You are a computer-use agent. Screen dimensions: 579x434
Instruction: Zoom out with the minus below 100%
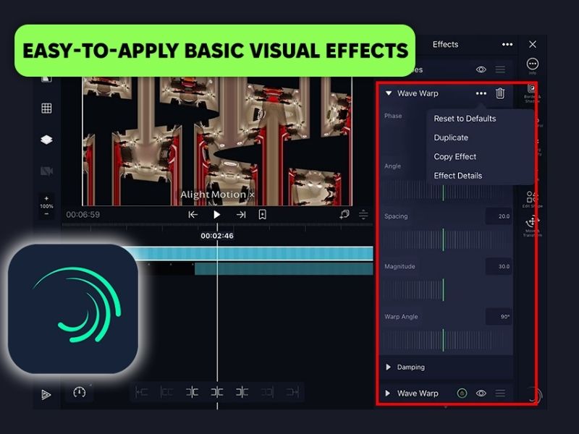46,214
